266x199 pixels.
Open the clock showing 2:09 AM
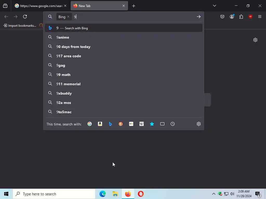pos(244,194)
